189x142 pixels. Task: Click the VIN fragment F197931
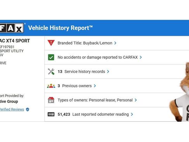tap(7, 47)
